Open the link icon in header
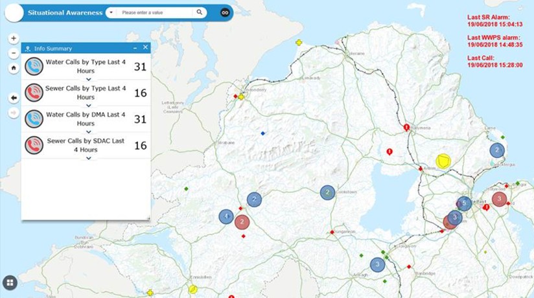The height and width of the screenshot is (298, 534). [x=225, y=12]
